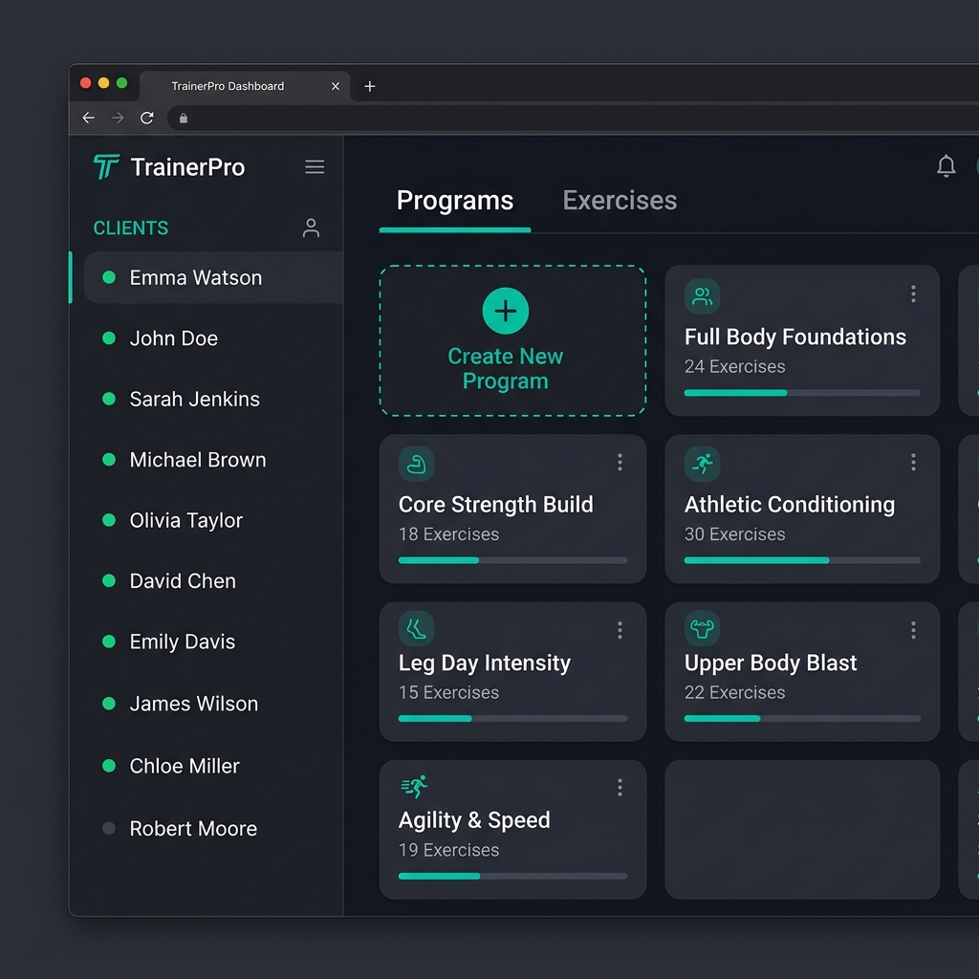
Task: Click the green plus circle icon
Action: [x=505, y=311]
